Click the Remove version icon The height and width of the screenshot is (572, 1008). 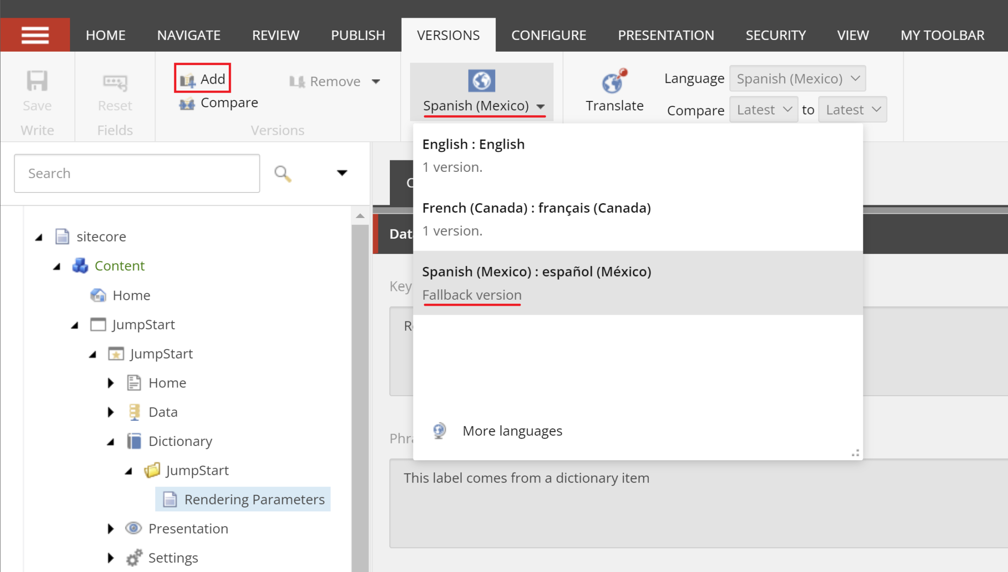tap(297, 81)
